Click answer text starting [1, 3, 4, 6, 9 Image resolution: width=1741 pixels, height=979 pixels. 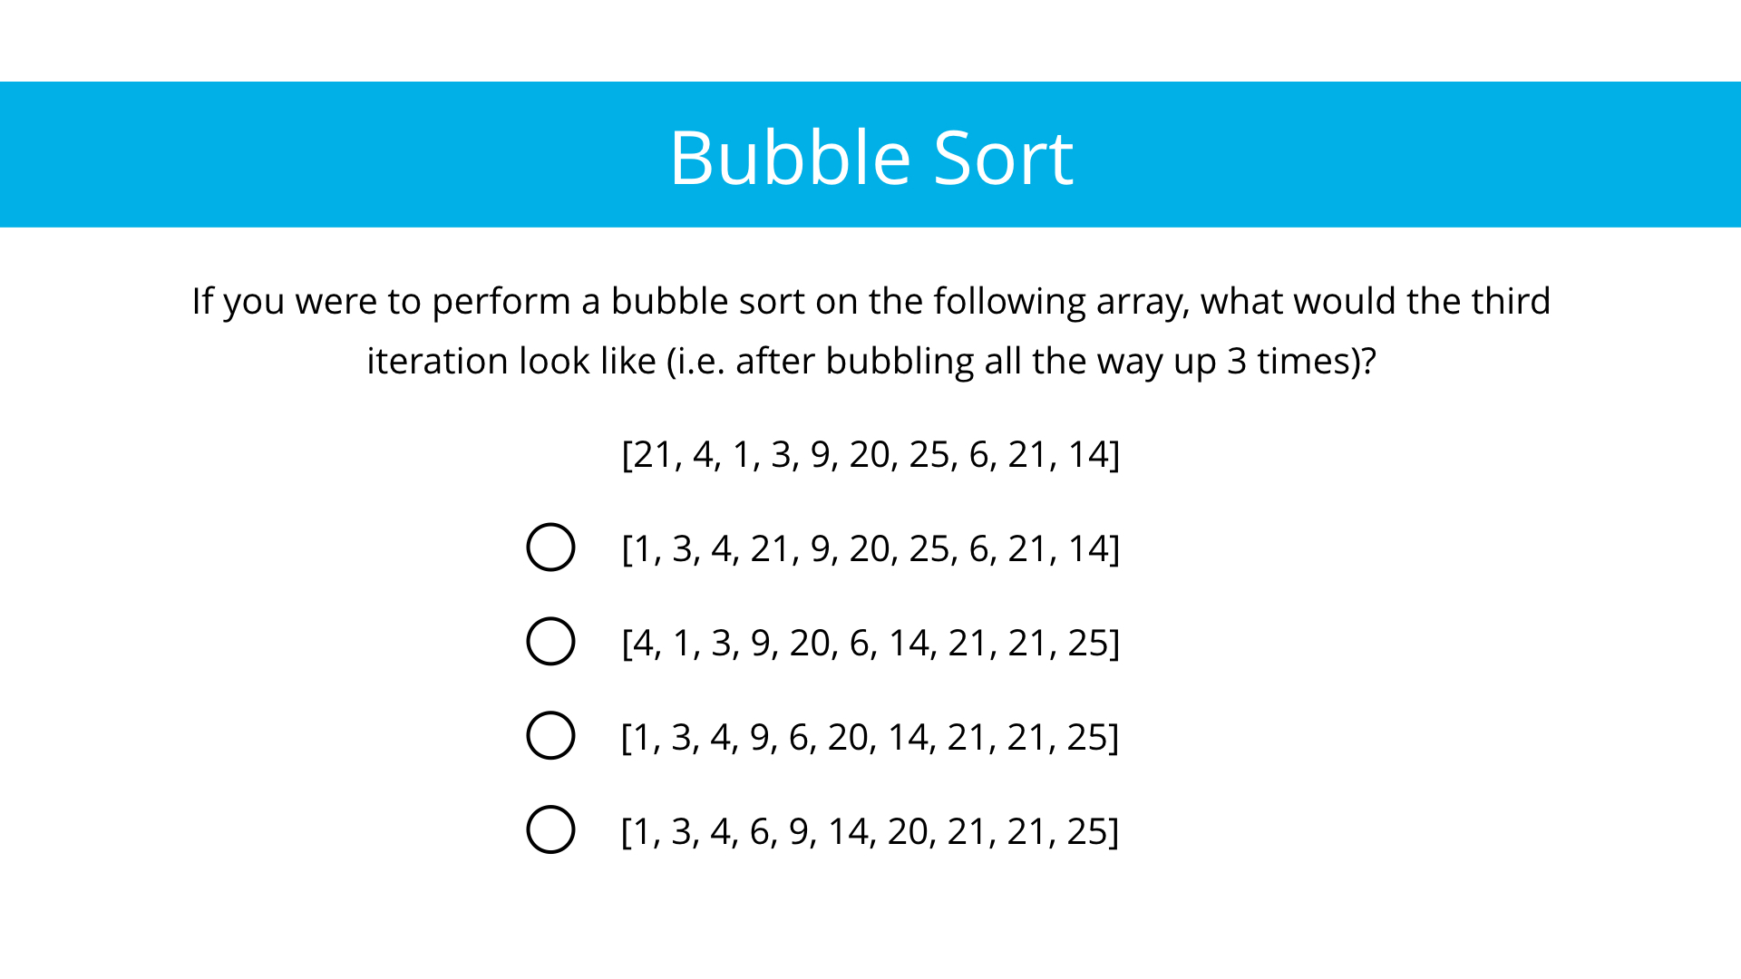[870, 832]
